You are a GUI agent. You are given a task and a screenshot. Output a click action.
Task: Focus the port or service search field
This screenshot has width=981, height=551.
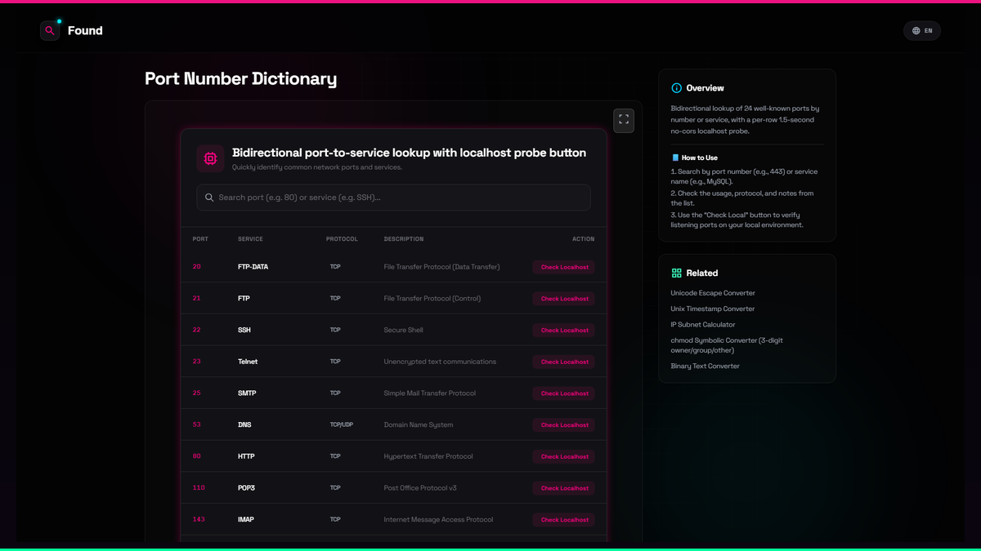point(393,198)
